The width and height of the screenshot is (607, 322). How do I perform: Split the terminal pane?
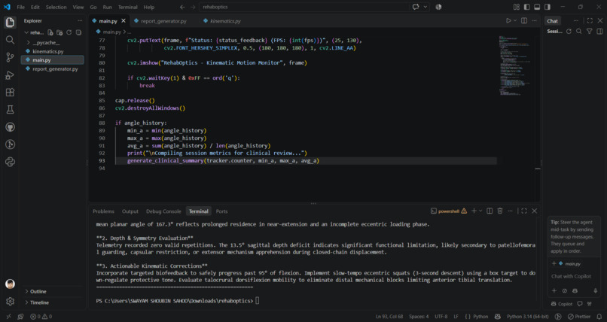tap(490, 211)
